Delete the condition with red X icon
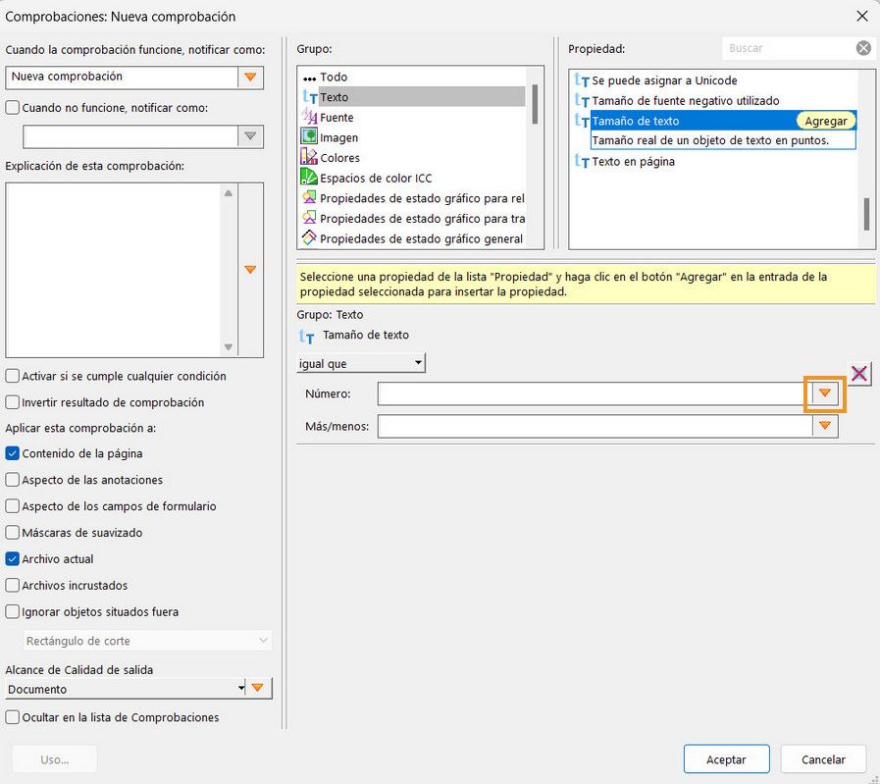The image size is (880, 784). pos(859,374)
